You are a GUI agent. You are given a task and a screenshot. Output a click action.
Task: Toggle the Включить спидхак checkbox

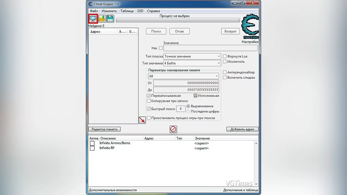tap(225, 77)
